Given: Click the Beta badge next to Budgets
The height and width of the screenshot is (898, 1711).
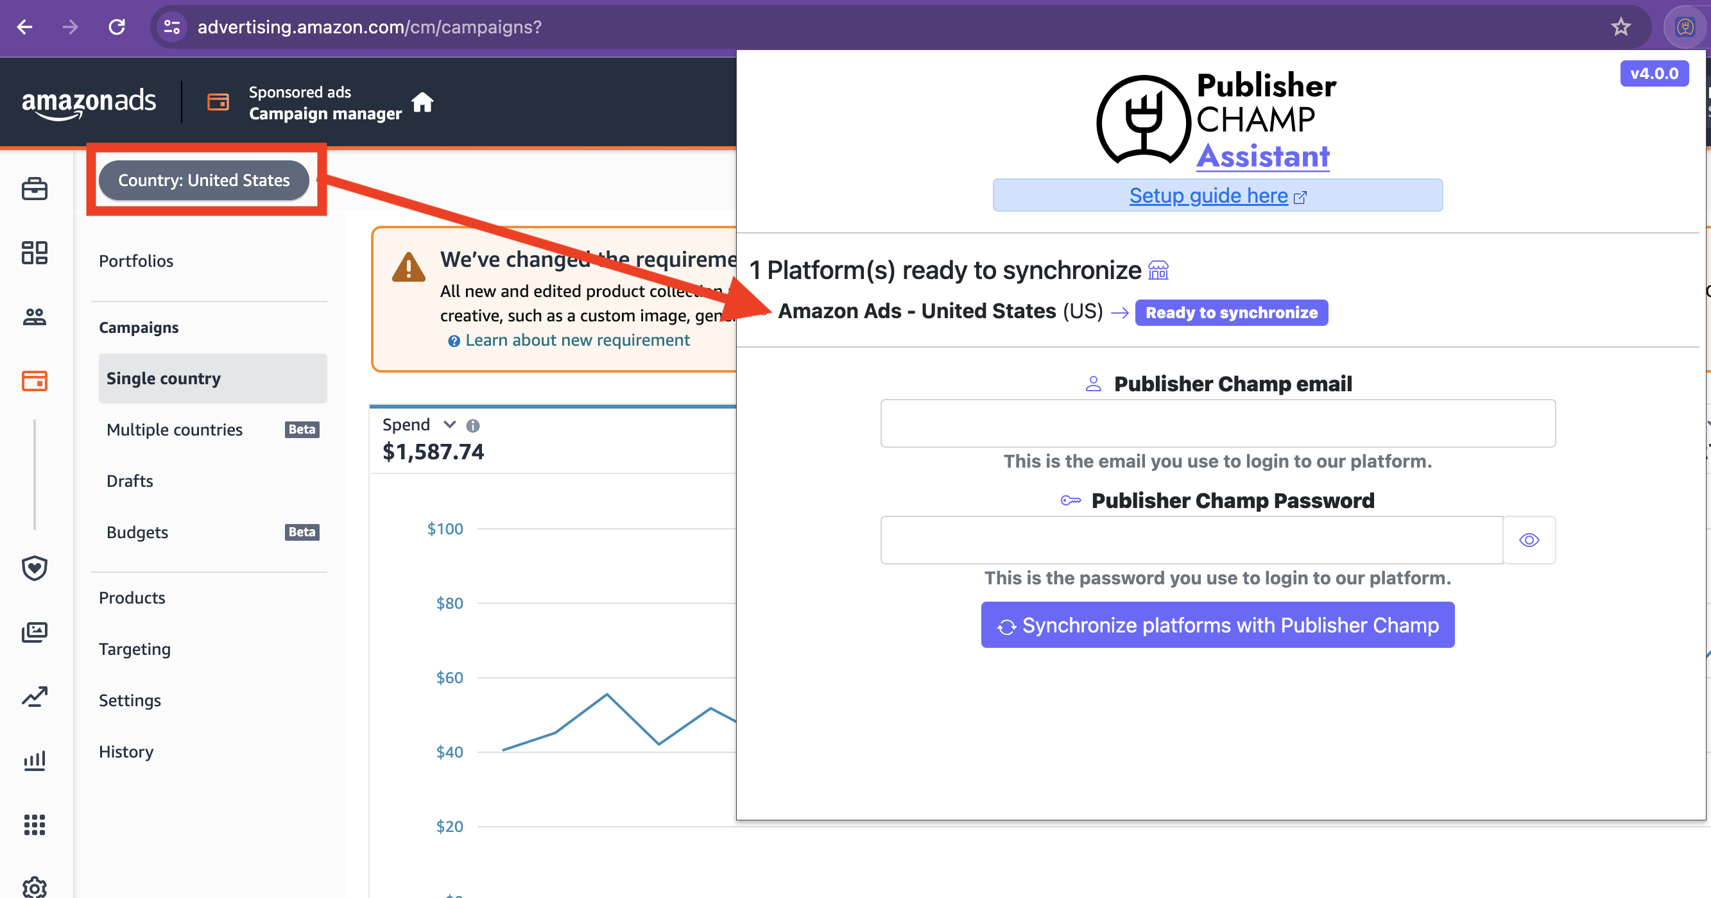Looking at the screenshot, I should pyautogui.click(x=302, y=532).
